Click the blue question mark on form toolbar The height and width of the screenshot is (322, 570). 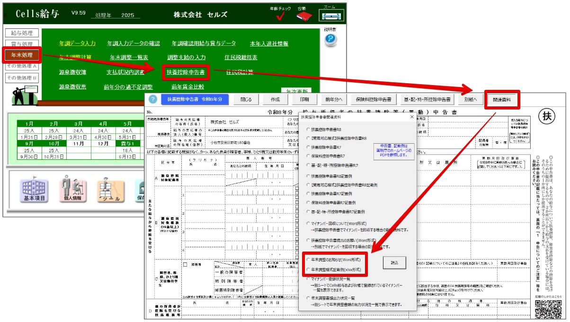pyautogui.click(x=152, y=100)
